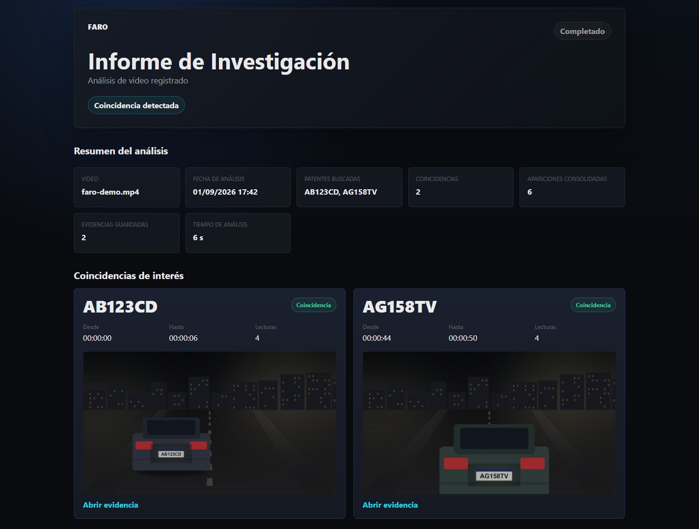Select the analysis time value 6 s
The image size is (699, 529).
point(198,237)
